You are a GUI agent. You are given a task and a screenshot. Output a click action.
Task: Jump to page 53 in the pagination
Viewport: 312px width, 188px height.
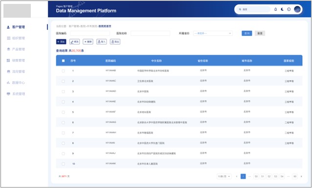[276, 176]
